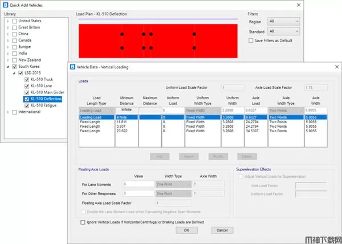Toggle the South Korea library checkbox

[x=14, y=67]
